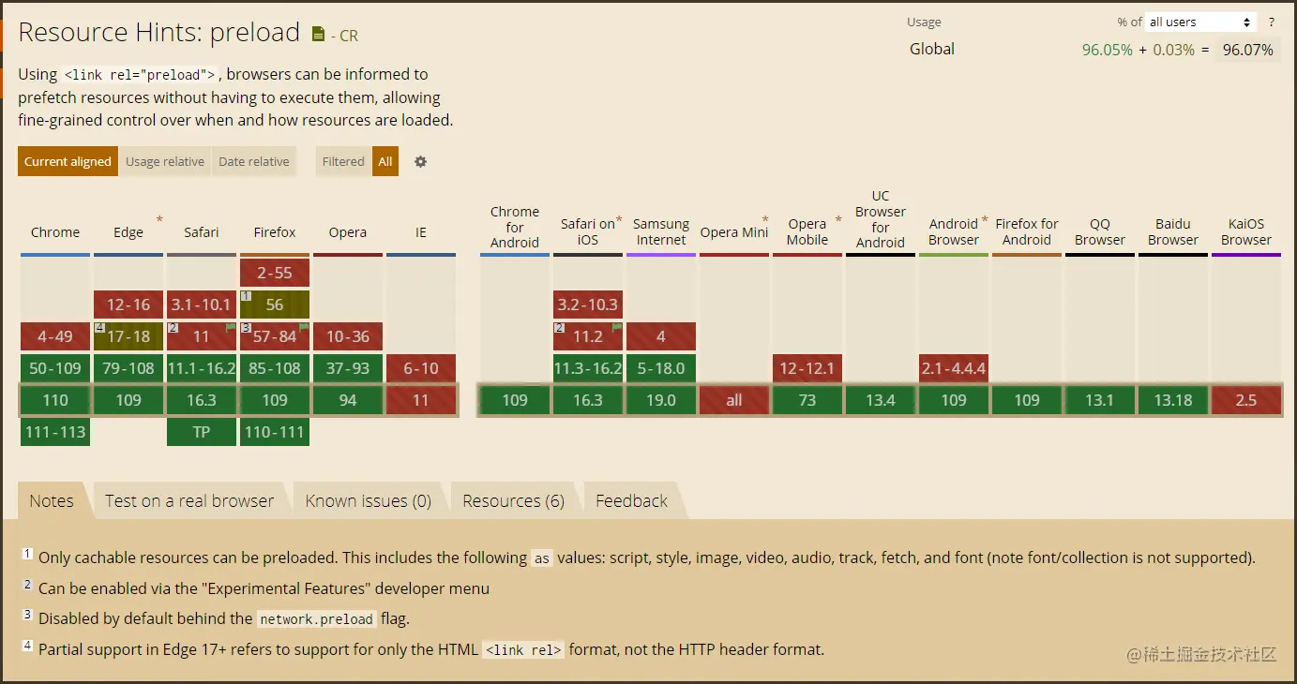Click note 1 marker on Firefox 56
This screenshot has height=684, width=1297.
pyautogui.click(x=246, y=296)
